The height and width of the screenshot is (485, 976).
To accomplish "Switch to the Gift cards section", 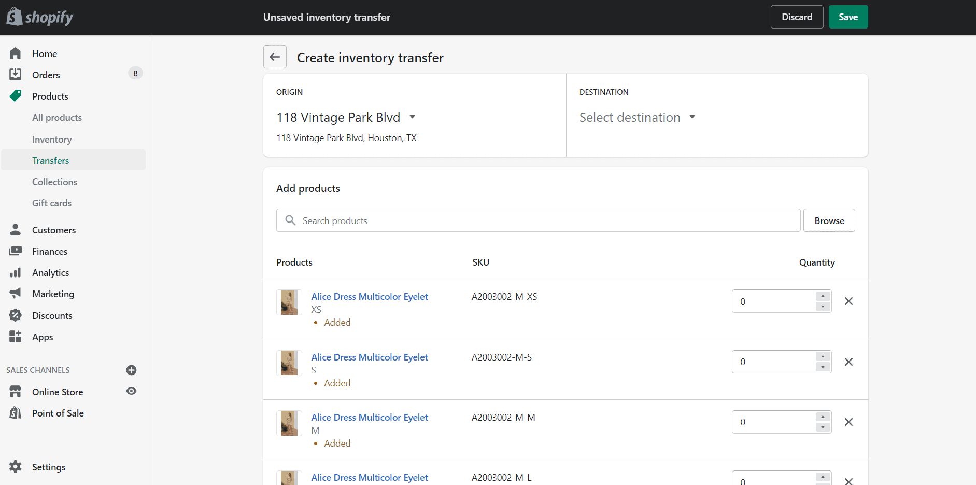I will pyautogui.click(x=51, y=203).
